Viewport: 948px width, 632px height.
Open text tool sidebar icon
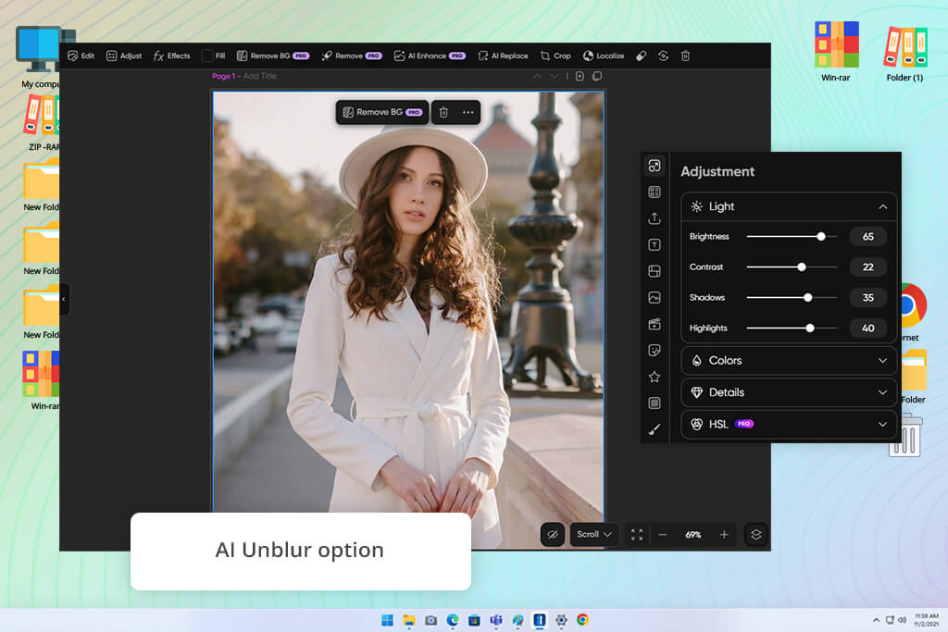(655, 244)
